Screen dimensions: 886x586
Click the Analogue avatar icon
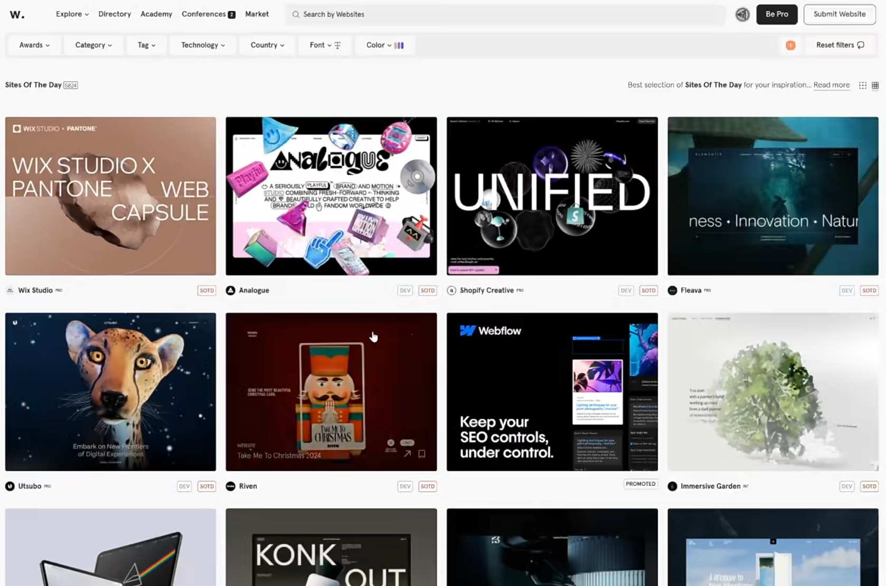click(x=231, y=290)
